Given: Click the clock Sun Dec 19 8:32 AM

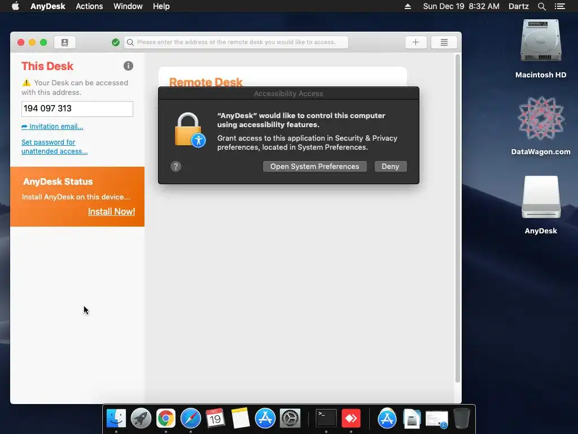Looking at the screenshot, I should coord(461,6).
